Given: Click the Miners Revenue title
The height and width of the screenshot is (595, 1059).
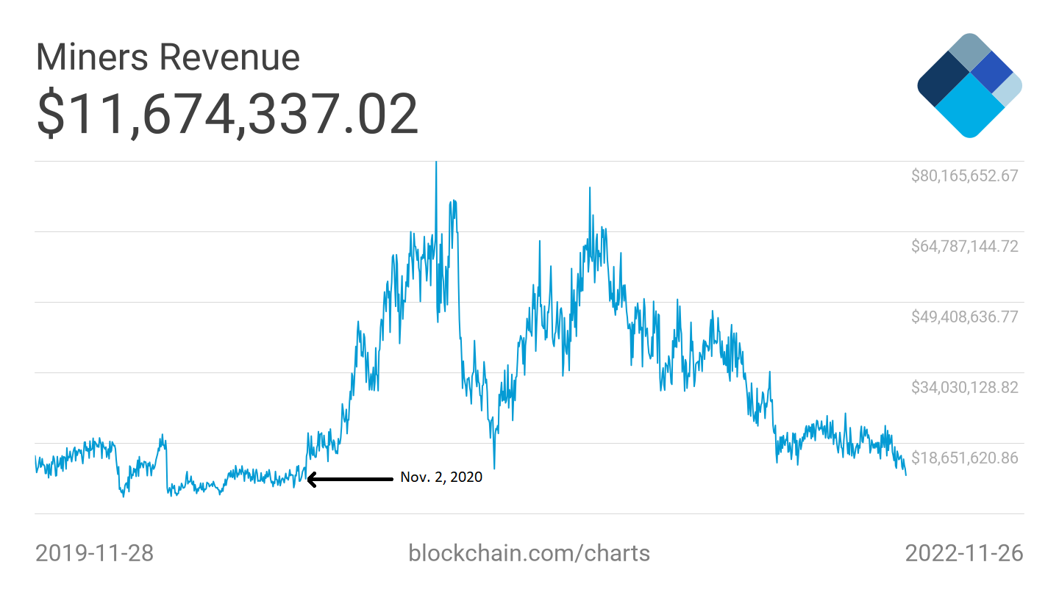Looking at the screenshot, I should click(x=168, y=57).
